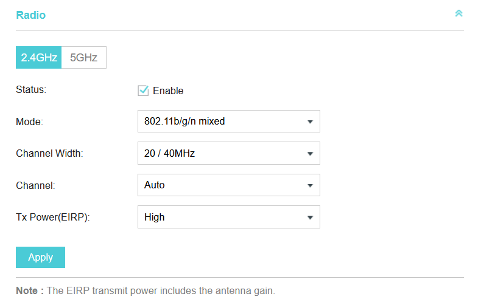Click the Channel Width dropdown arrow icon
The height and width of the screenshot is (305, 481).
[310, 154]
